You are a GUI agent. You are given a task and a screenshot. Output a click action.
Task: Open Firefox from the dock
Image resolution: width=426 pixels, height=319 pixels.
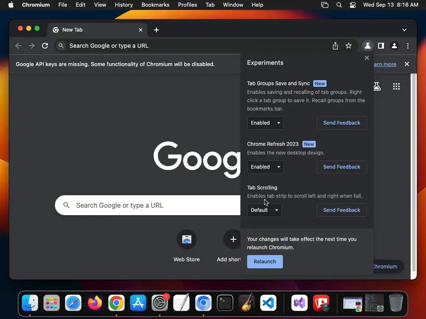(x=95, y=303)
